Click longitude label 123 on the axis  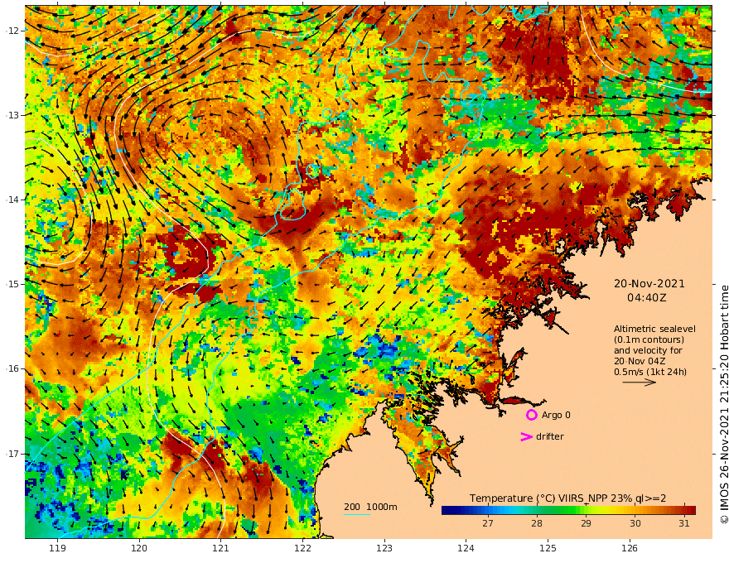(x=384, y=548)
